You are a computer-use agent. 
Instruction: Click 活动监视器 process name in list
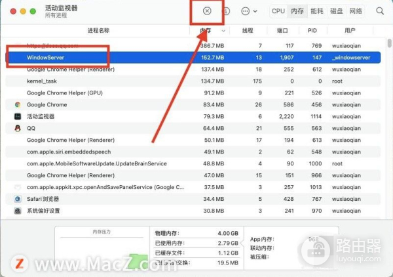41,117
